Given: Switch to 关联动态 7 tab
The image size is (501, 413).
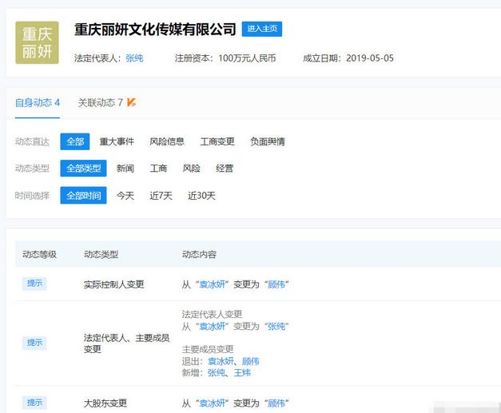Looking at the screenshot, I should [x=101, y=102].
